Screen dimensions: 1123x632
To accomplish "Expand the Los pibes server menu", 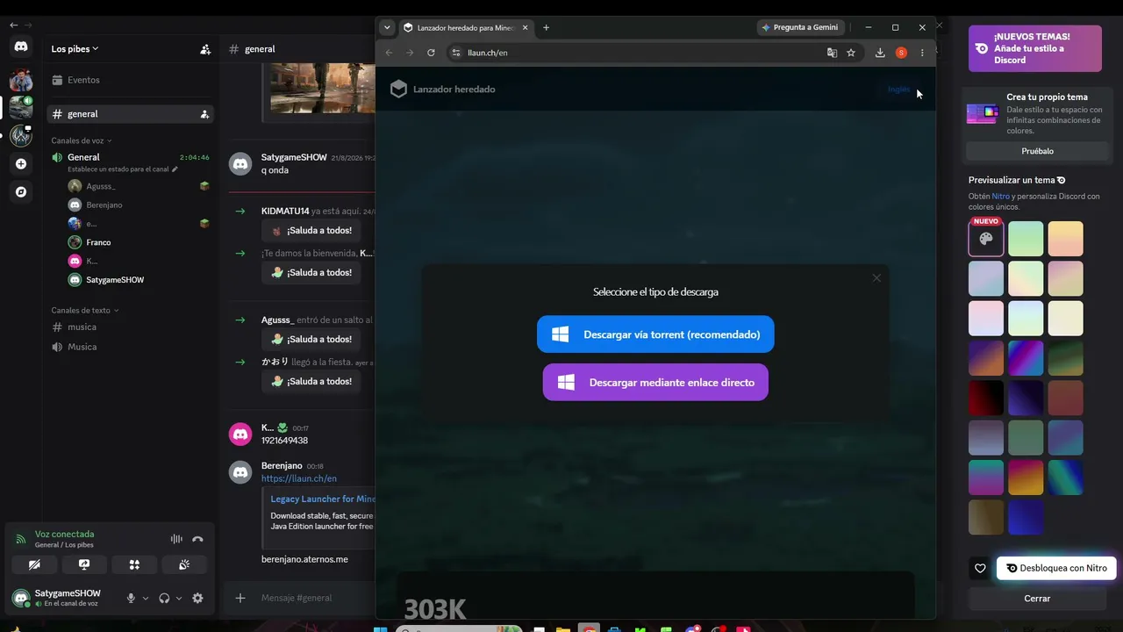I will (75, 49).
